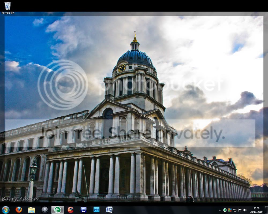Open the Action Center flag

click(239, 210)
